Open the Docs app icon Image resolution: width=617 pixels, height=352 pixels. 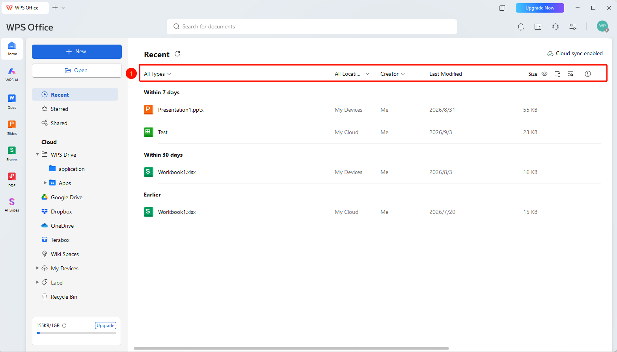coord(12,101)
